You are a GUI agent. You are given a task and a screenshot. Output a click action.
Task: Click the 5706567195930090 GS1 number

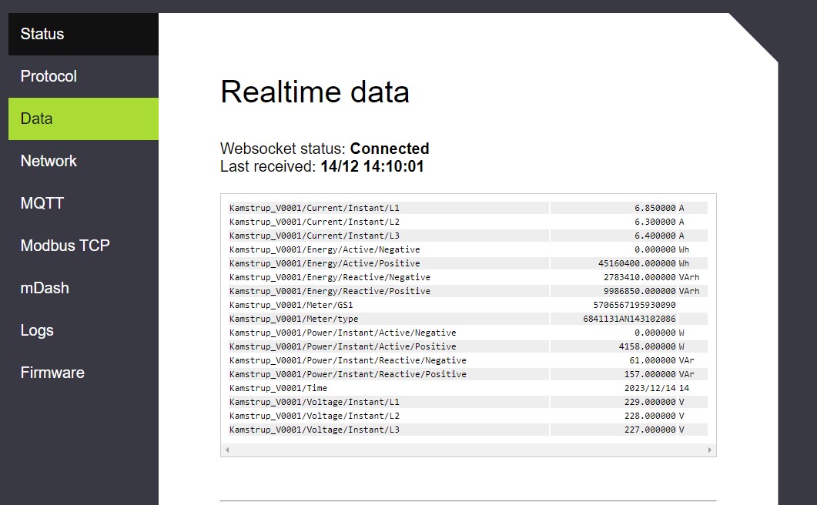point(634,305)
